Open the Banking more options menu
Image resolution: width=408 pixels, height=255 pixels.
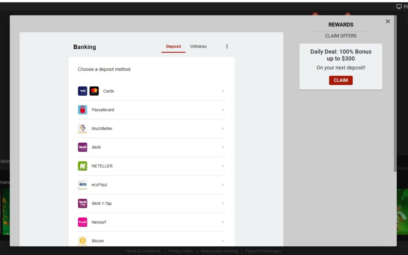[x=227, y=46]
